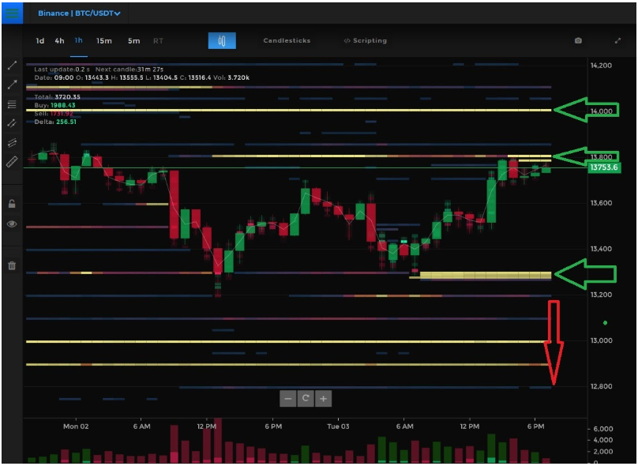Click the 13,600 price axis label
Screen dimensions: 638x466
[601, 203]
